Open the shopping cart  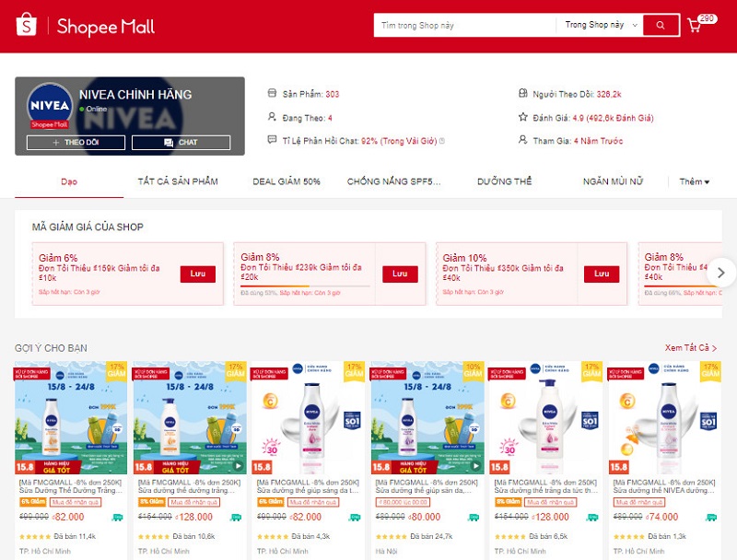pyautogui.click(x=695, y=26)
